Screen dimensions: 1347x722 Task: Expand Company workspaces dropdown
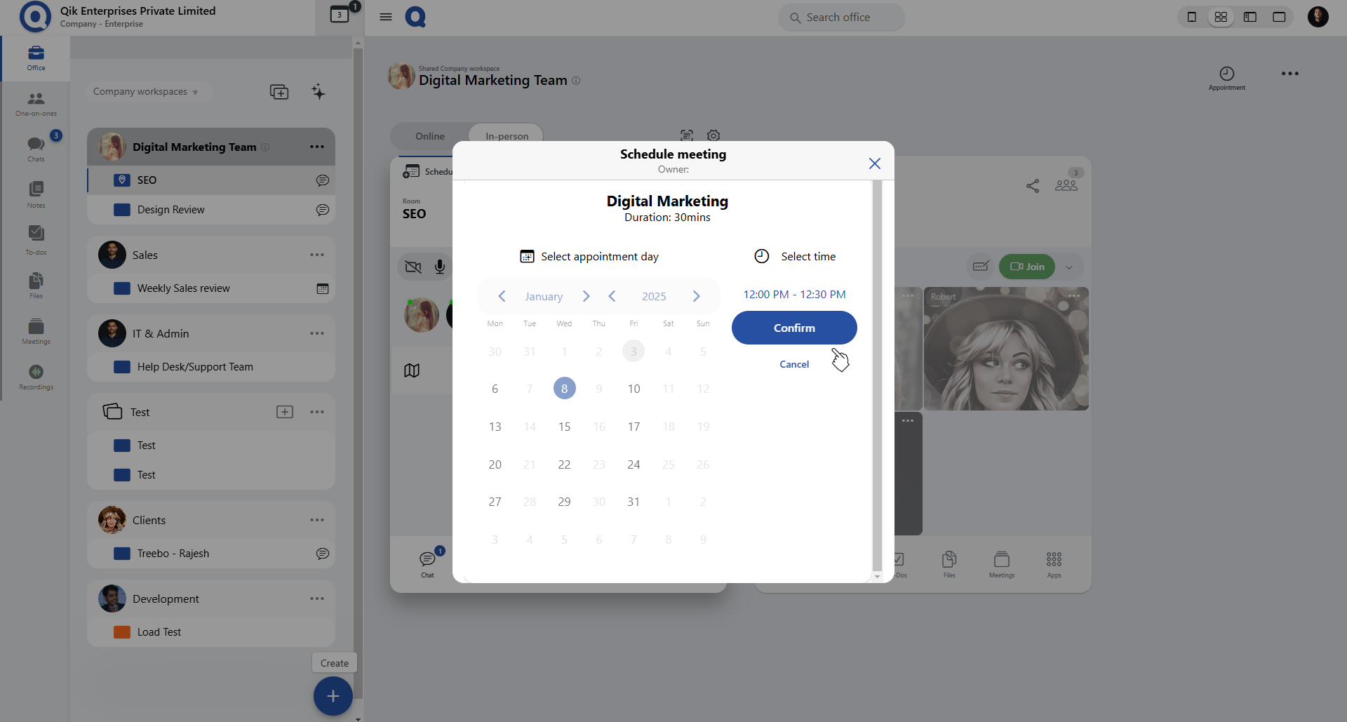[x=145, y=92]
